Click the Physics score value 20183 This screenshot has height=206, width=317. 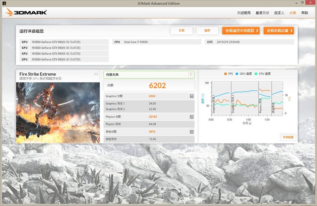click(153, 117)
